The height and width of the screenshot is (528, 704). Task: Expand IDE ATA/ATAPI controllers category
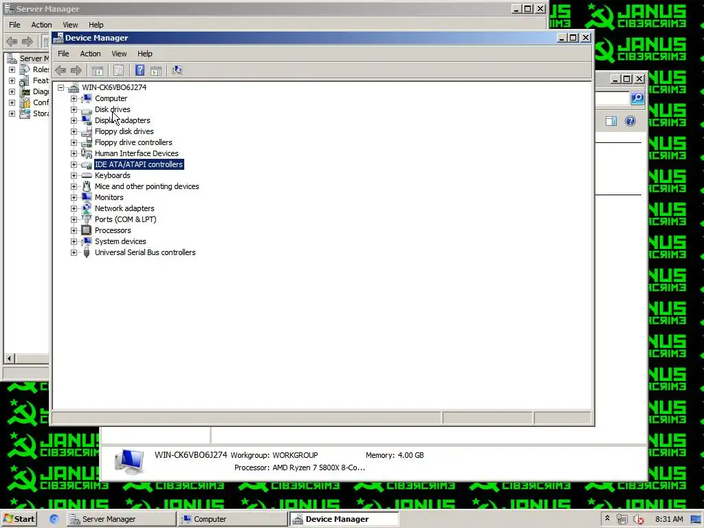[74, 164]
